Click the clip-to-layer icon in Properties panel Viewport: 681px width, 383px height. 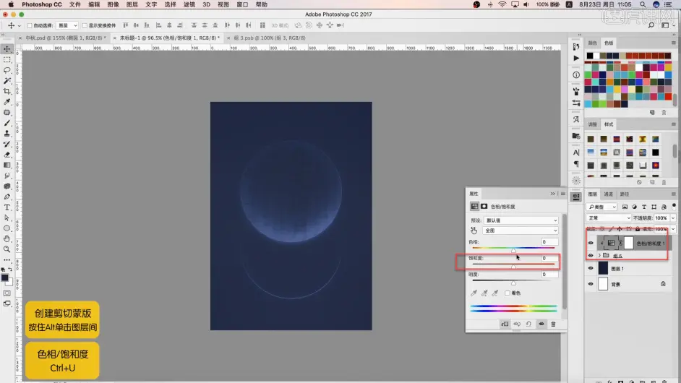point(505,324)
